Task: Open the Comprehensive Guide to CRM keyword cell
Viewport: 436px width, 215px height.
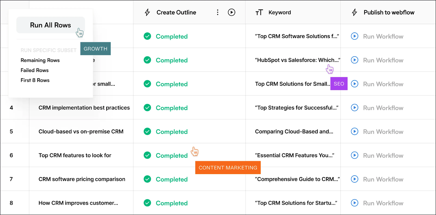Action: tap(297, 179)
